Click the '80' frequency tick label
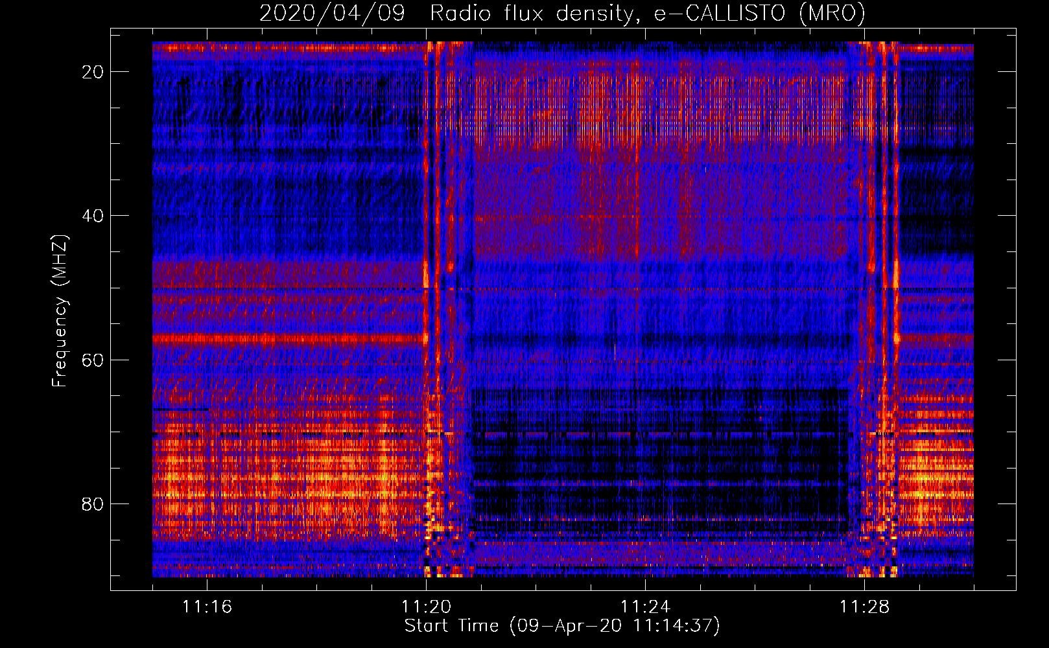The width and height of the screenshot is (1049, 648). click(x=93, y=503)
